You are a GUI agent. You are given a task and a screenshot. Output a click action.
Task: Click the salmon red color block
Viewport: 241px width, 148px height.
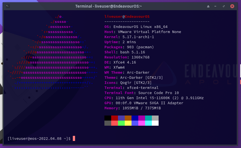pyautogui.click(x=115, y=123)
